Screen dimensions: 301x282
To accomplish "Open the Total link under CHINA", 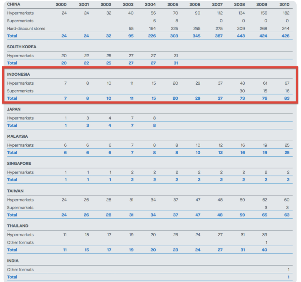I will click(12, 36).
